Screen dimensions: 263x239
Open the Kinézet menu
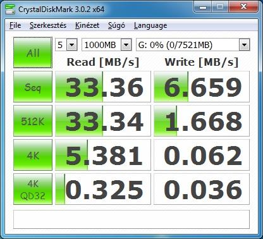click(87, 25)
